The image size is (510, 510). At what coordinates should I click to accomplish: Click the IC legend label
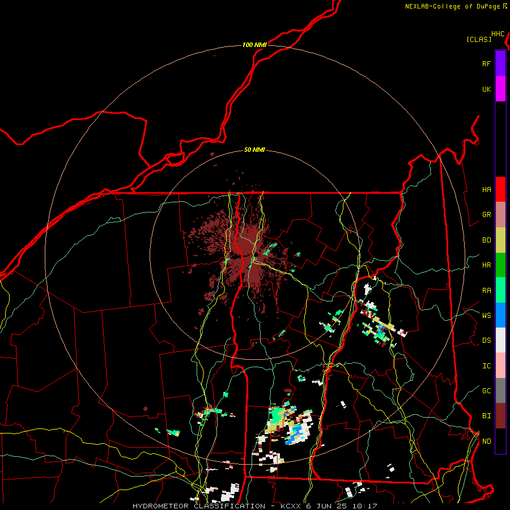click(486, 366)
